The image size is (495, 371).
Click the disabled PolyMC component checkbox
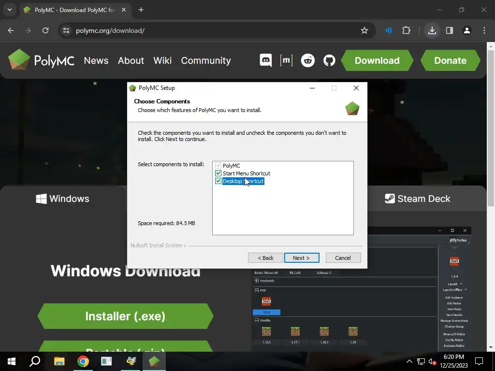218,165
